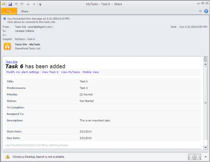Expand the Customize Quick Access Toolbar dropdown
Image resolution: width=210 pixels, height=162 pixels.
pos(40,4)
